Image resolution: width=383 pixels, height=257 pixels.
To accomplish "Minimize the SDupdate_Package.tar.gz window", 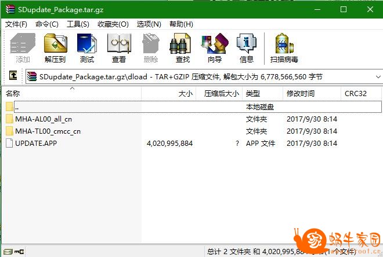I will pos(317,9).
